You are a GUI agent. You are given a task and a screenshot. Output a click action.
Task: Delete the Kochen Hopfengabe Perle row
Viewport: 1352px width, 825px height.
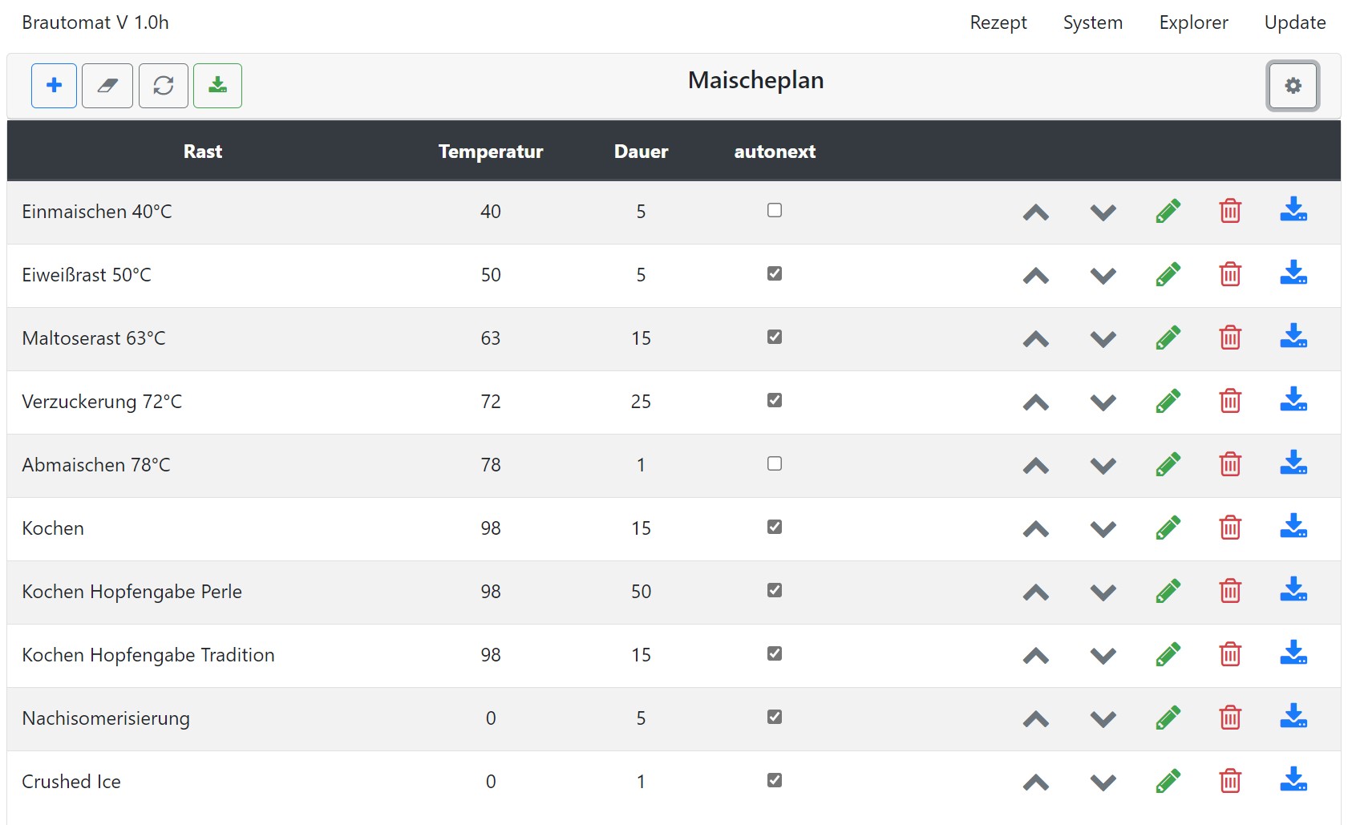pos(1230,591)
